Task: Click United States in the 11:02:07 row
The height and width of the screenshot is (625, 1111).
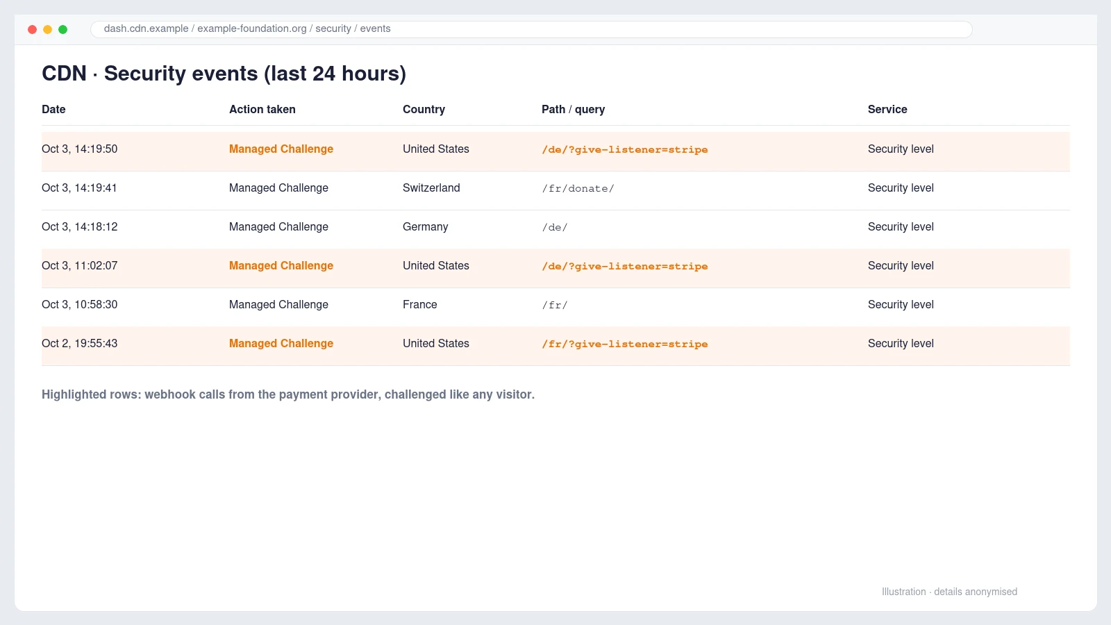Action: coord(436,265)
